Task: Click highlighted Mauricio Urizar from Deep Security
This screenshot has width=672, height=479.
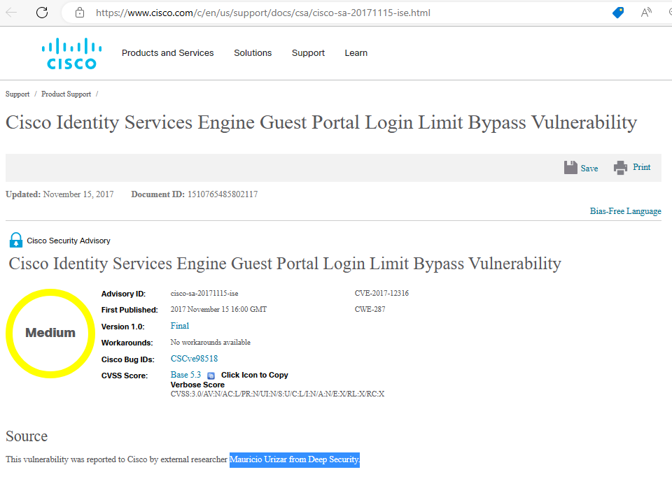Action: (x=295, y=459)
